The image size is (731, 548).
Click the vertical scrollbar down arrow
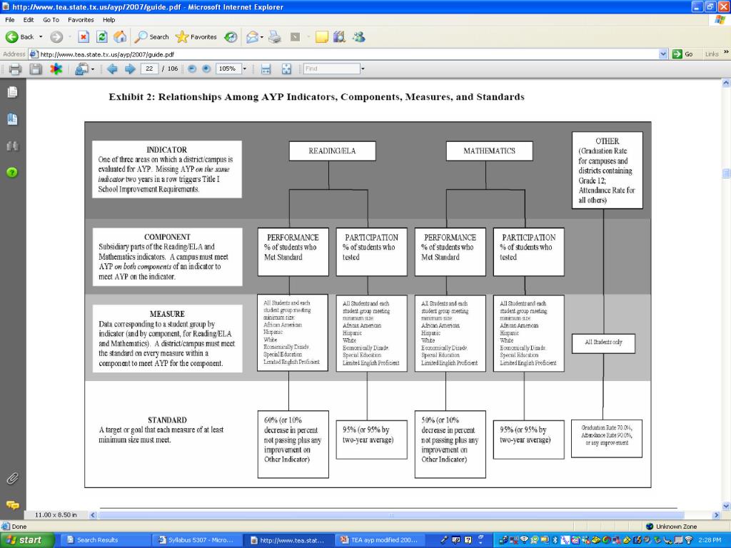point(726,506)
